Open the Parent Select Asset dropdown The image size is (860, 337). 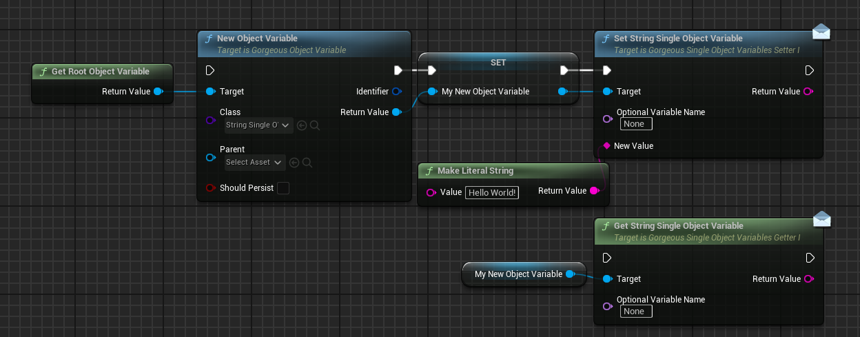point(254,163)
